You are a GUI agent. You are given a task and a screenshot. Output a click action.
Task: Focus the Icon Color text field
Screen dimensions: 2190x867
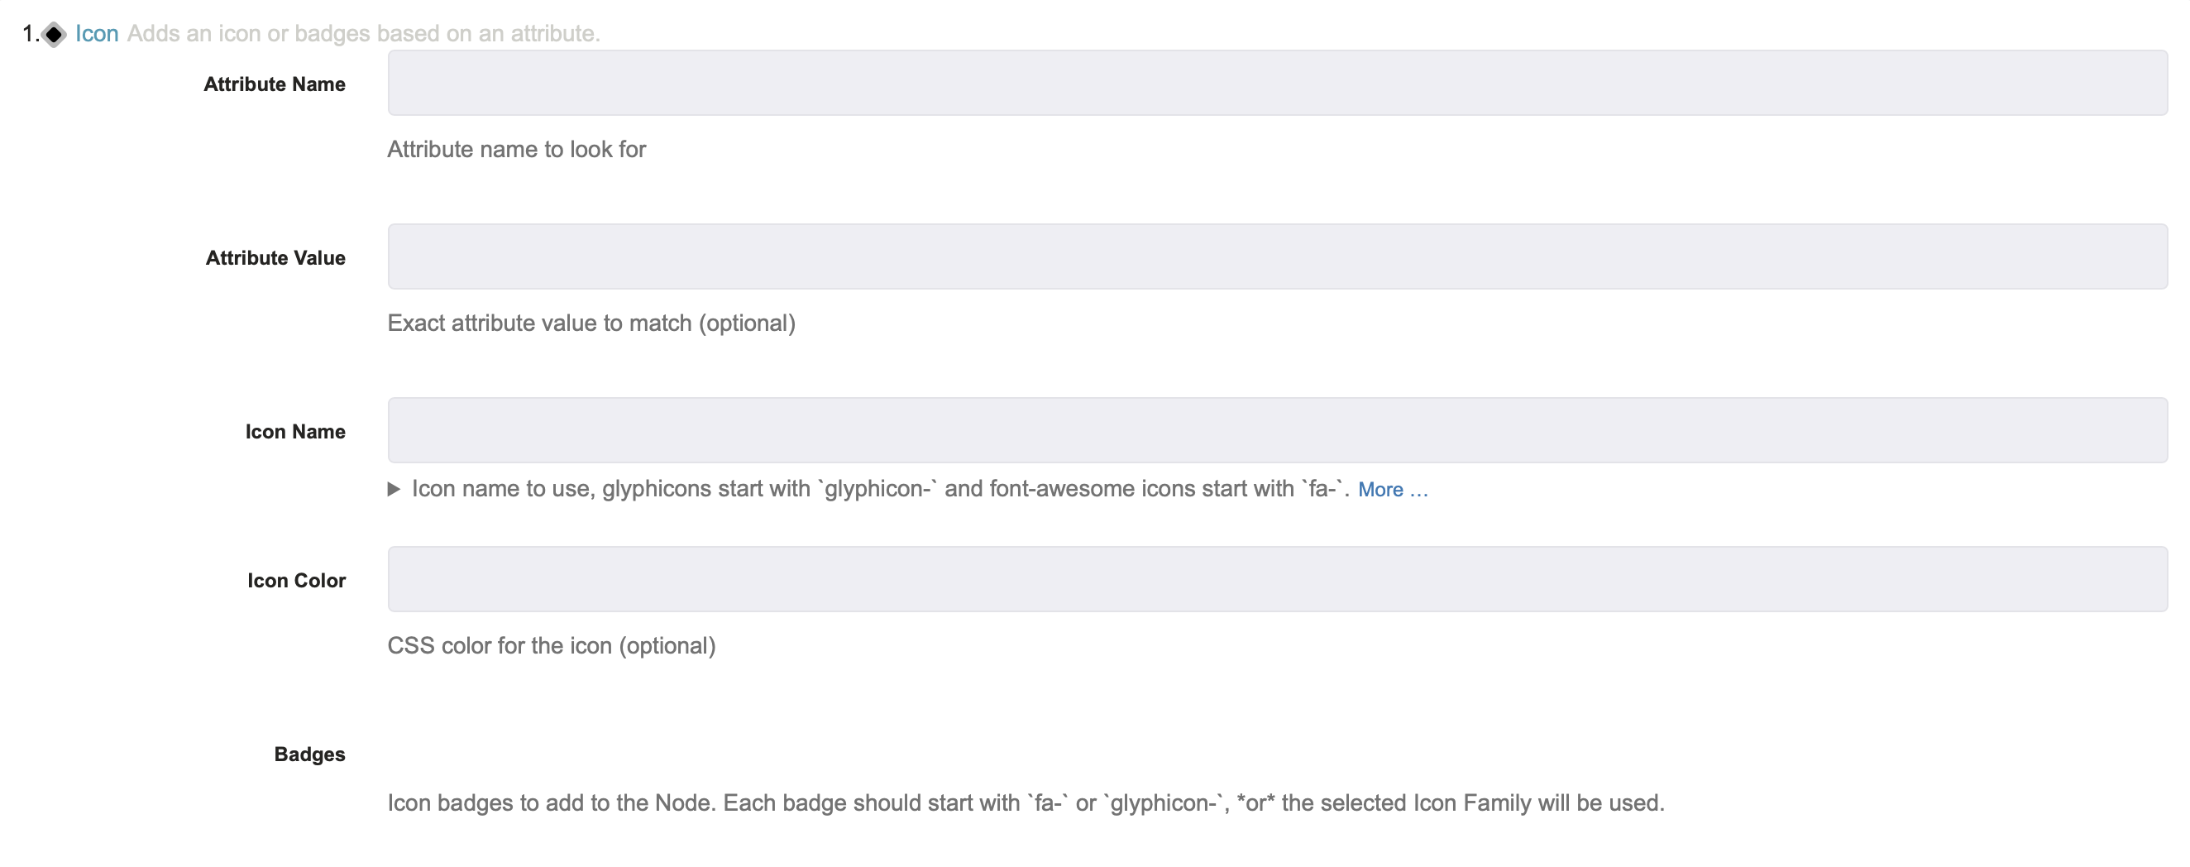1277,579
